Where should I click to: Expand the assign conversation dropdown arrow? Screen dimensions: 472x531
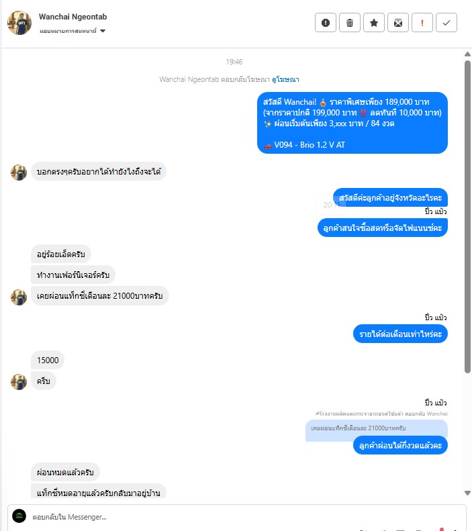(103, 31)
